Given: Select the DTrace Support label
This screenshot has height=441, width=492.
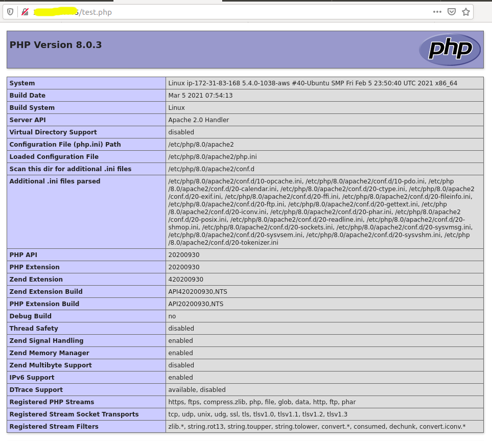Looking at the screenshot, I should click(x=36, y=389).
